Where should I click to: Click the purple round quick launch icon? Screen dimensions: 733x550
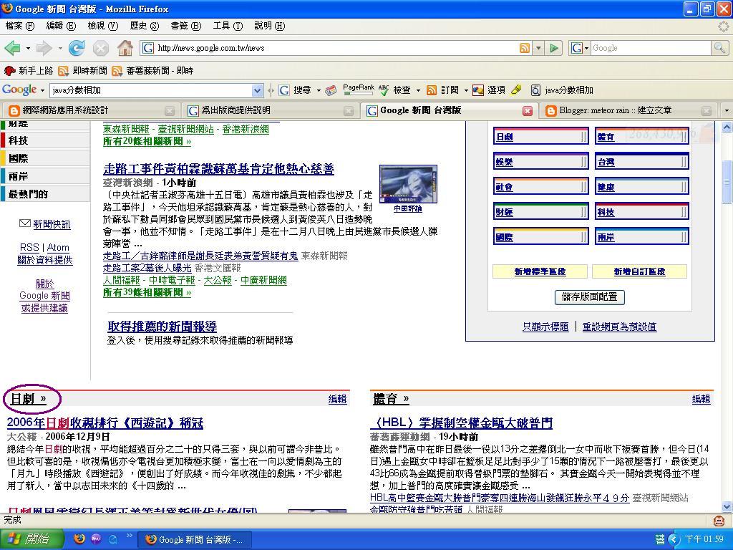click(97, 539)
